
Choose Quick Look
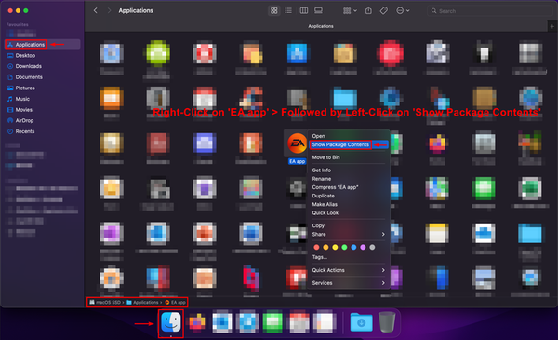point(349,213)
